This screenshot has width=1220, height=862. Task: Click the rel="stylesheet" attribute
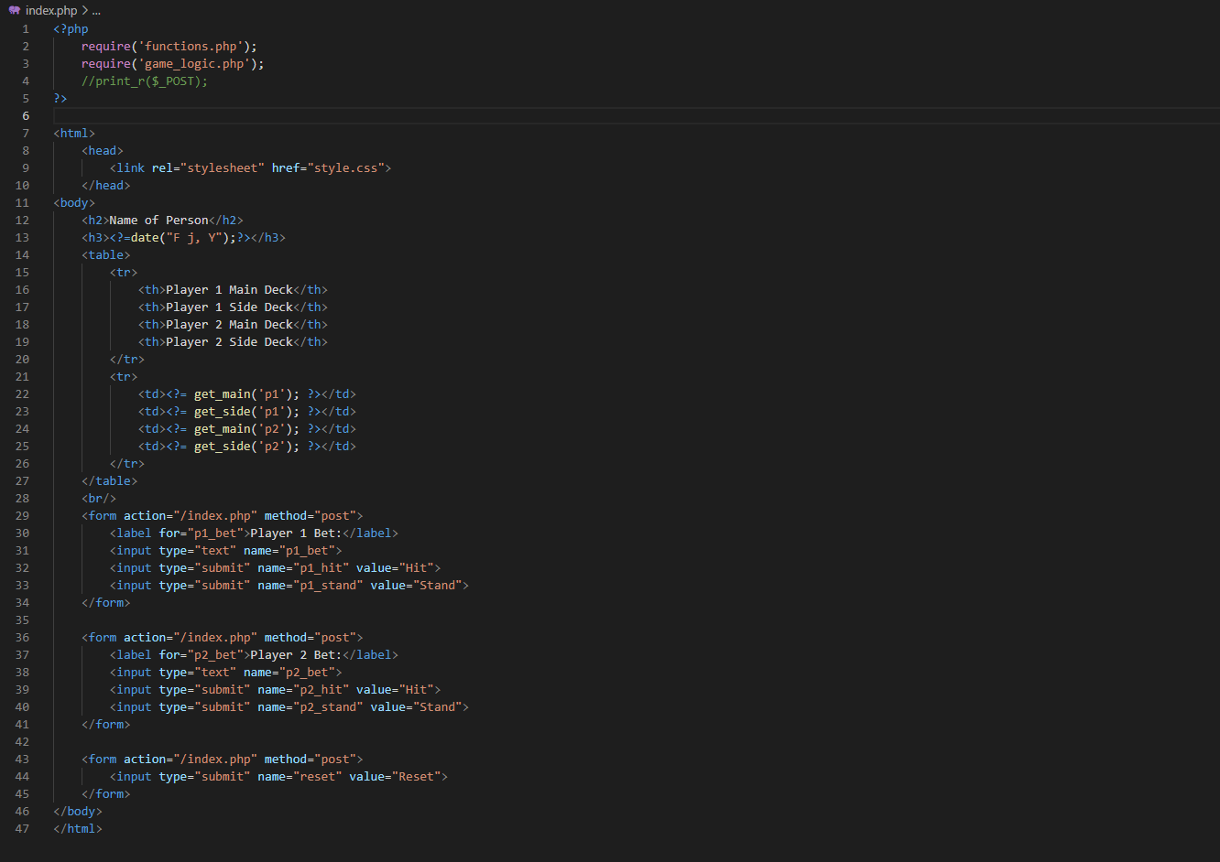click(208, 167)
